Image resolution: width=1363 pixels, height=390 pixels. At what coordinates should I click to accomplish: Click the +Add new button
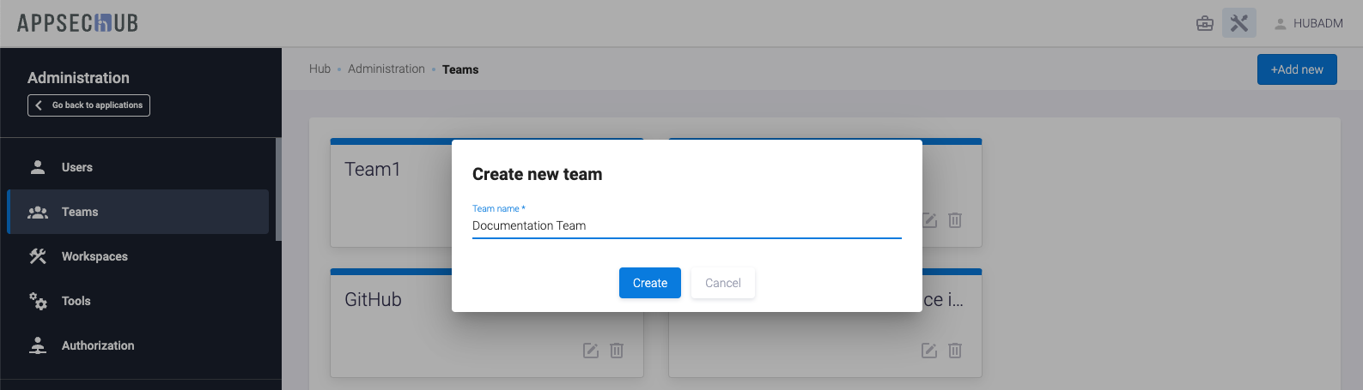[x=1297, y=69]
